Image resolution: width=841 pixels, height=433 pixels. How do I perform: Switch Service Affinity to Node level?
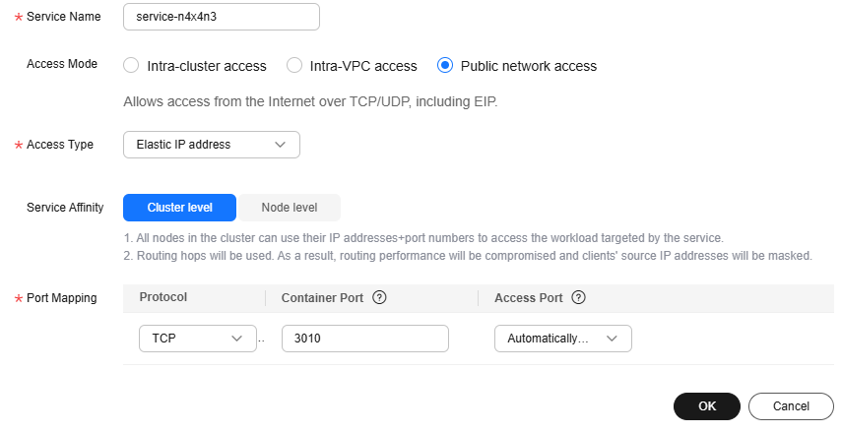(x=290, y=208)
